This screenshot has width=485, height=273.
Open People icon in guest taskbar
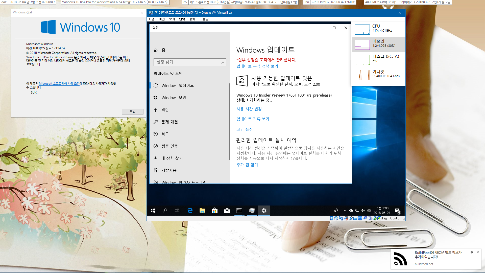point(336,211)
